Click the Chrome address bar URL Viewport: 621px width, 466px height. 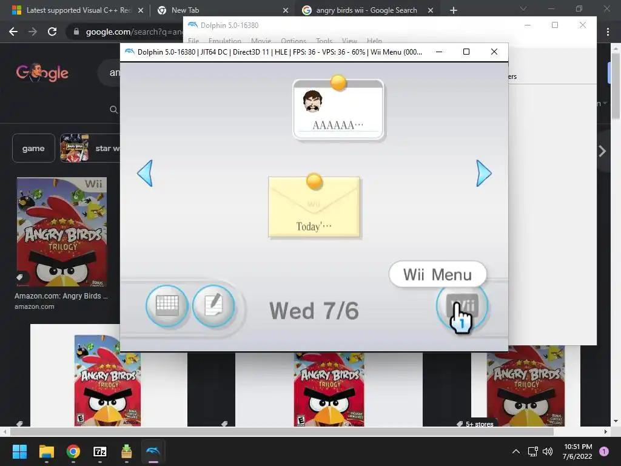134,32
